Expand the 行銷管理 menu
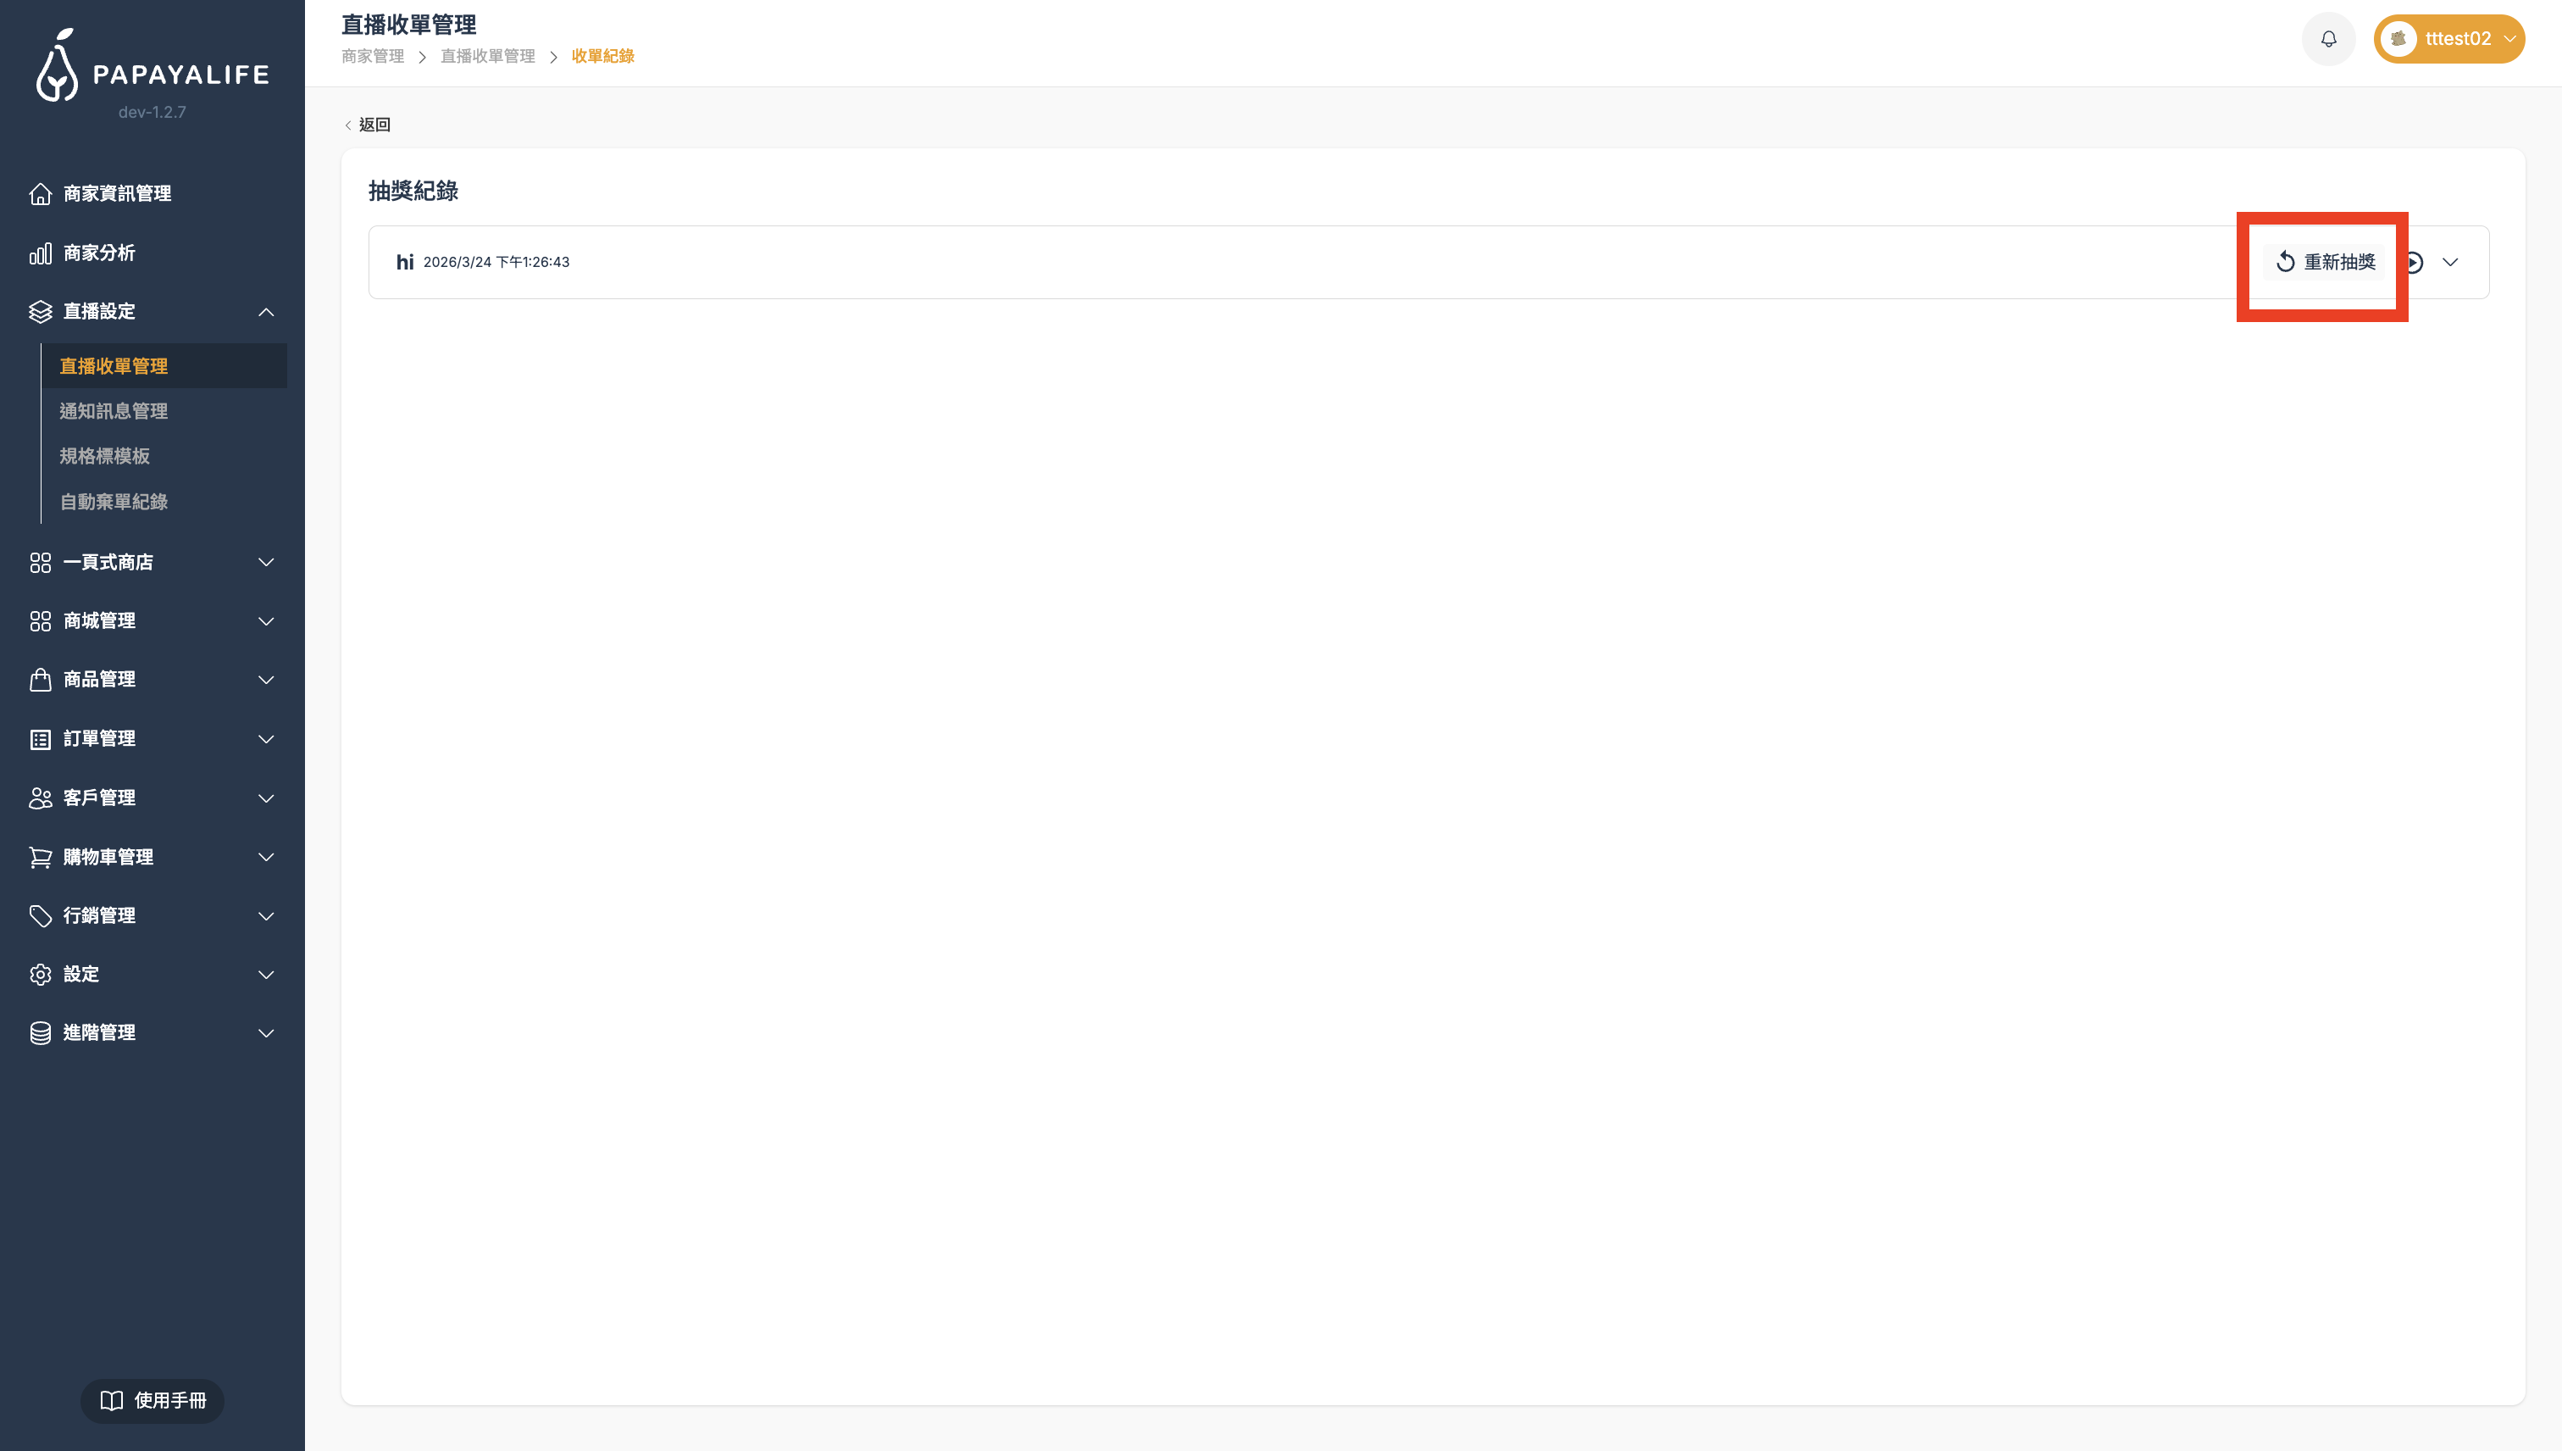 [265, 916]
